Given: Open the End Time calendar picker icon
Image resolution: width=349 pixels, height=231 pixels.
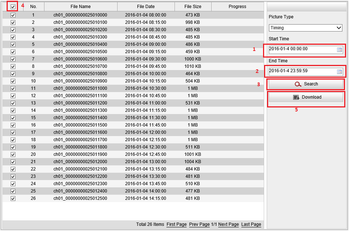Looking at the screenshot, I should 339,71.
